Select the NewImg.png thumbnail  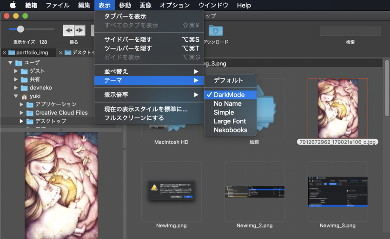tap(172, 192)
